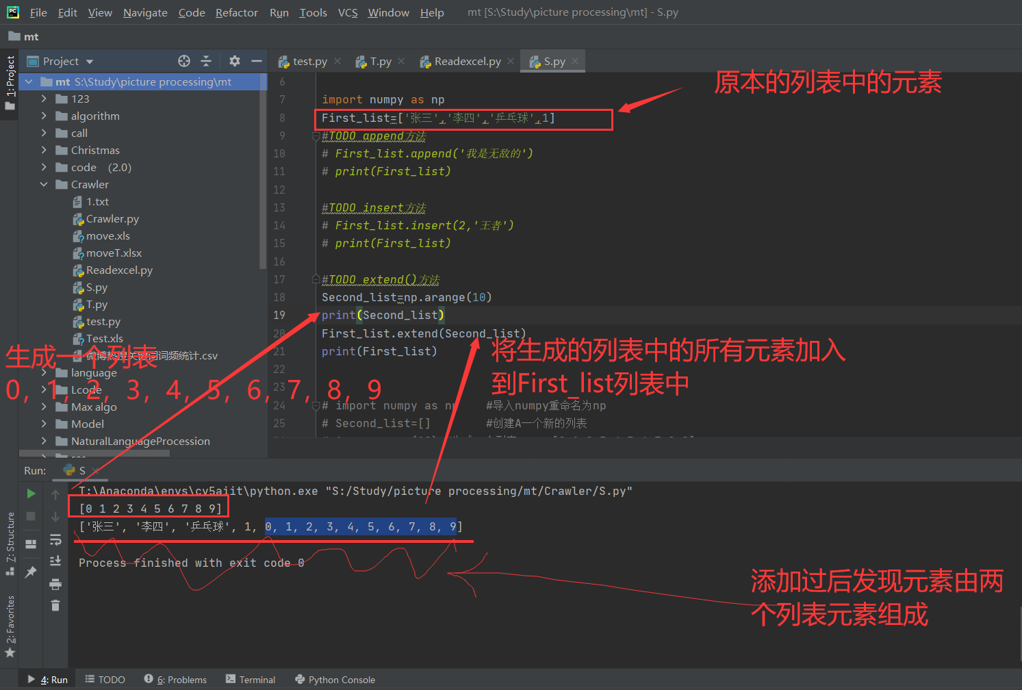Click the Up the stack trace arrow

pos(55,494)
